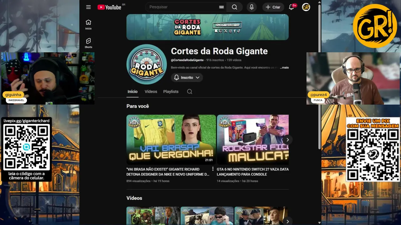Screen dimensions: 401x225
Task: Open the Rockstar Ficou Maluca thumbnail
Action: pyautogui.click(x=253, y=140)
